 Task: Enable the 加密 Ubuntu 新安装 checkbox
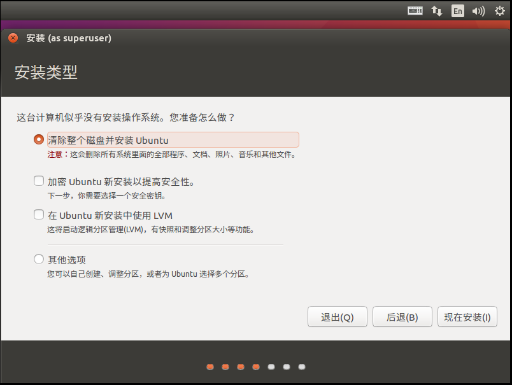click(38, 181)
